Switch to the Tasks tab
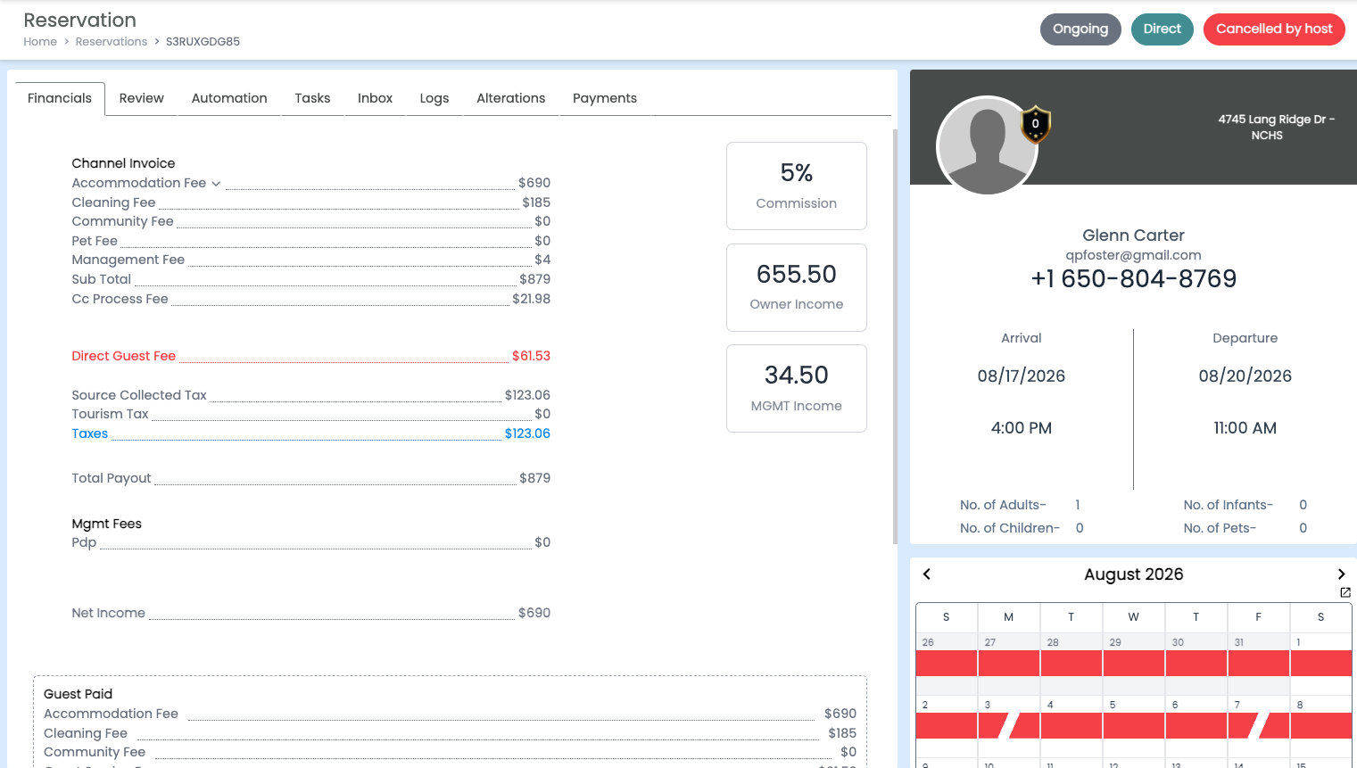1357x768 pixels. pyautogui.click(x=312, y=98)
